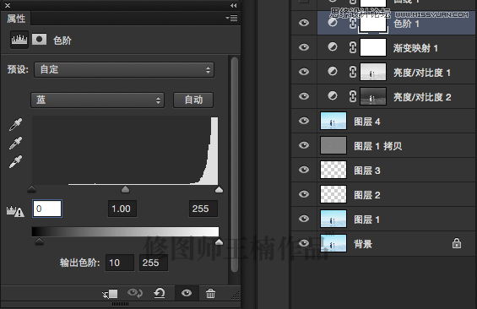Click the highlight input field 255
477x309 pixels.
(203, 209)
